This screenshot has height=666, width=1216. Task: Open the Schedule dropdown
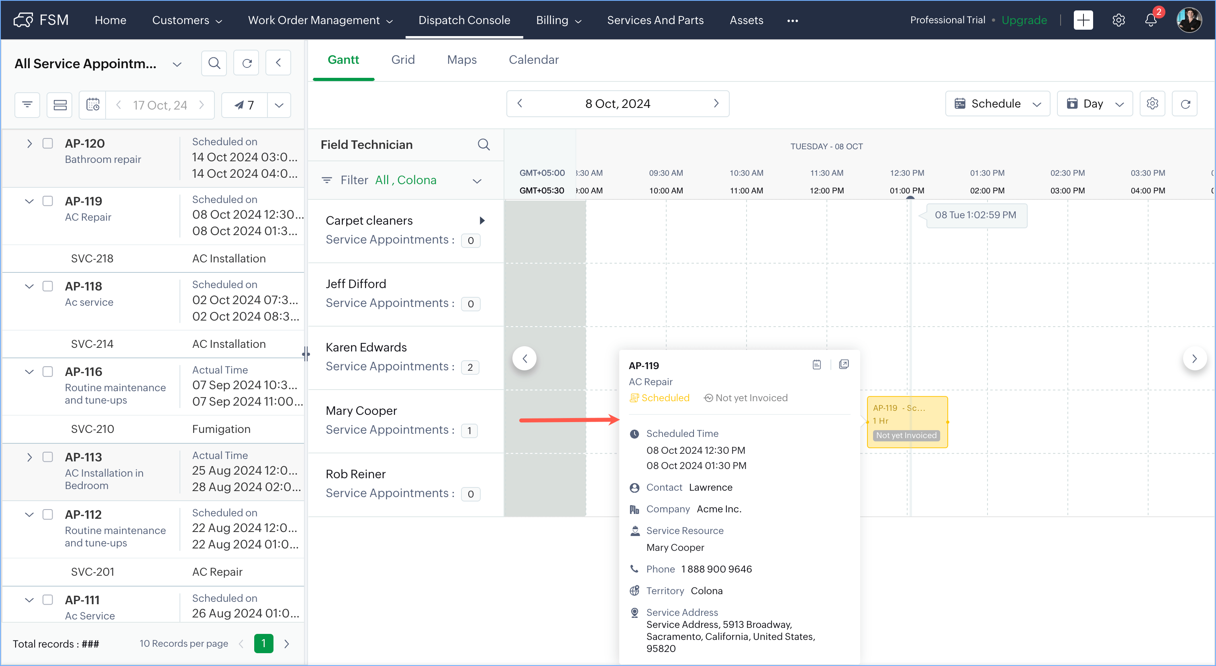[998, 104]
